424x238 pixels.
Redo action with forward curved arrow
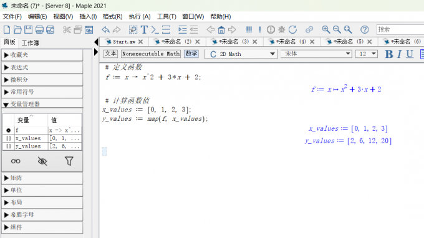[x=117, y=29]
